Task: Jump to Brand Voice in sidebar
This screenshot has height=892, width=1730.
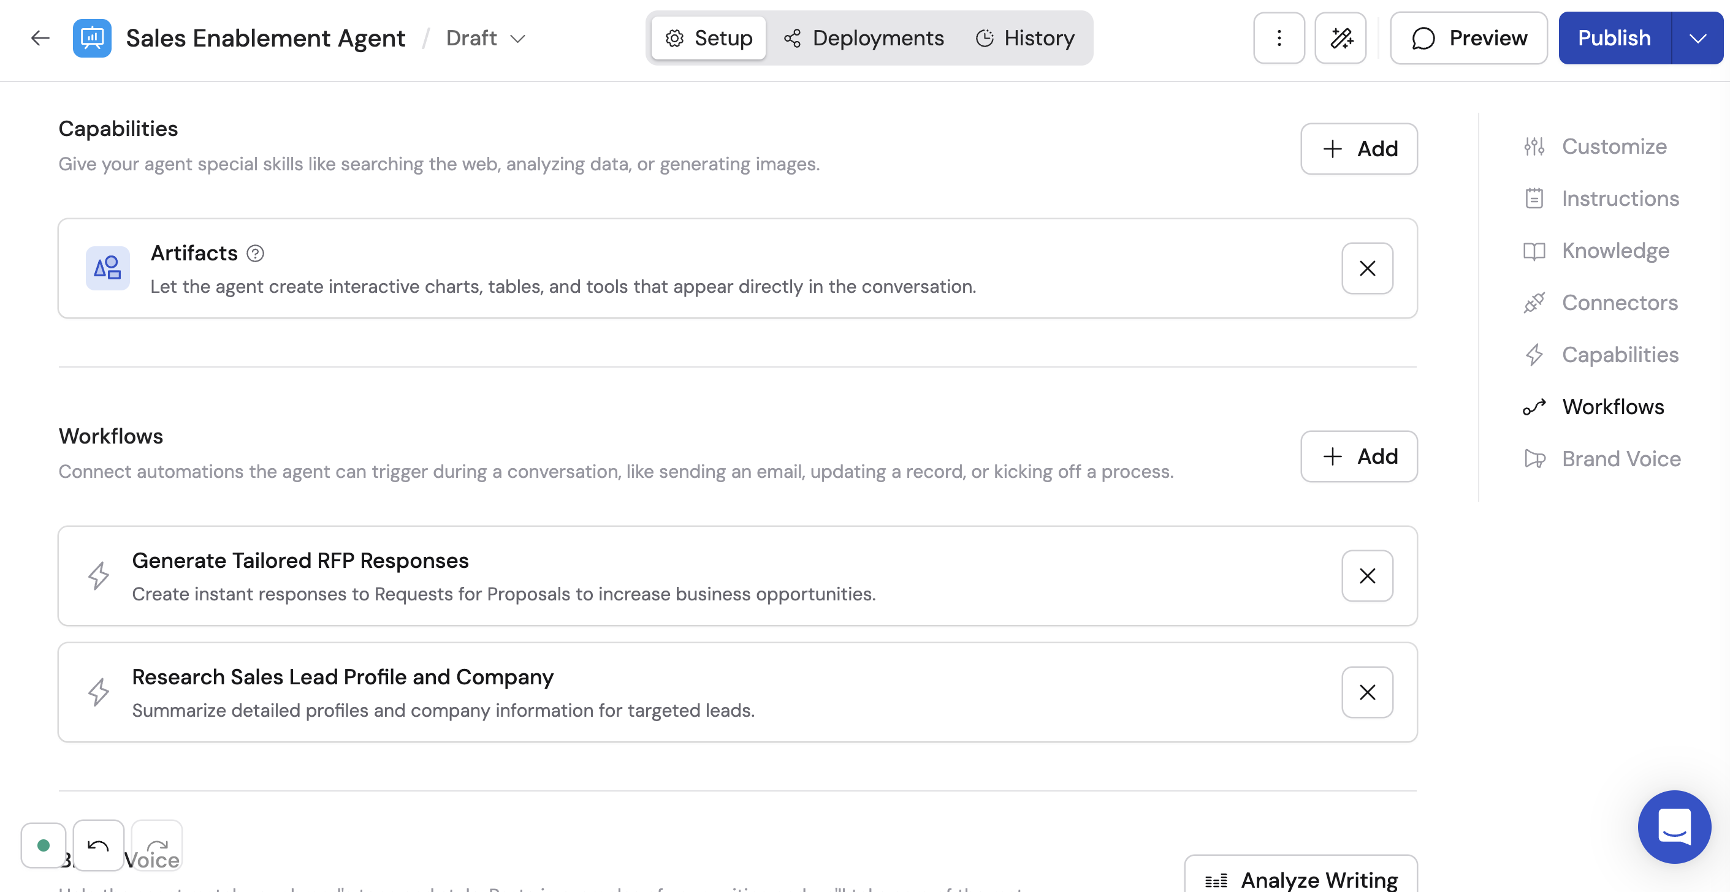Action: pyautogui.click(x=1620, y=458)
